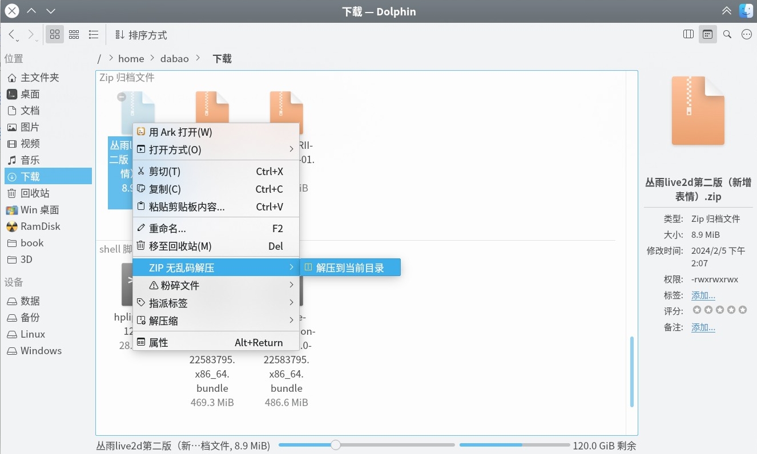Choose 移至回收站(M) from context menu
Viewport: 757px width, 454px height.
coord(216,246)
